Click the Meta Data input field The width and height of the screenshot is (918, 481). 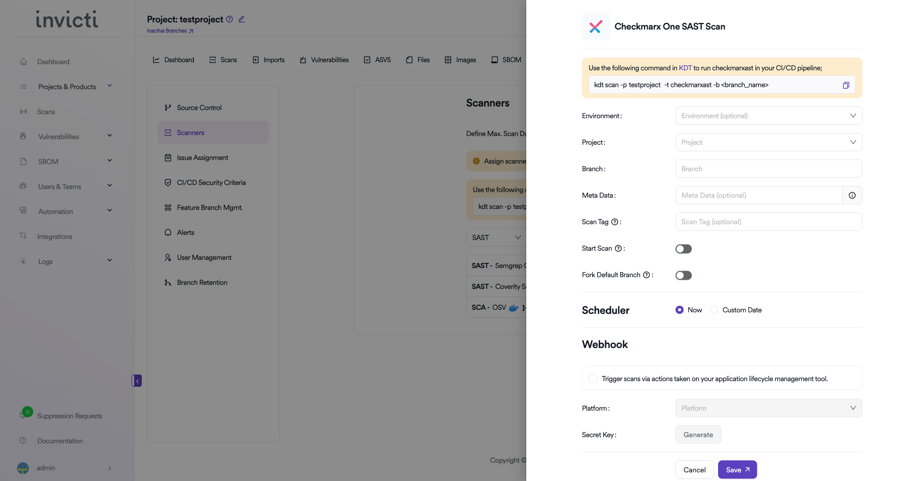pos(759,195)
